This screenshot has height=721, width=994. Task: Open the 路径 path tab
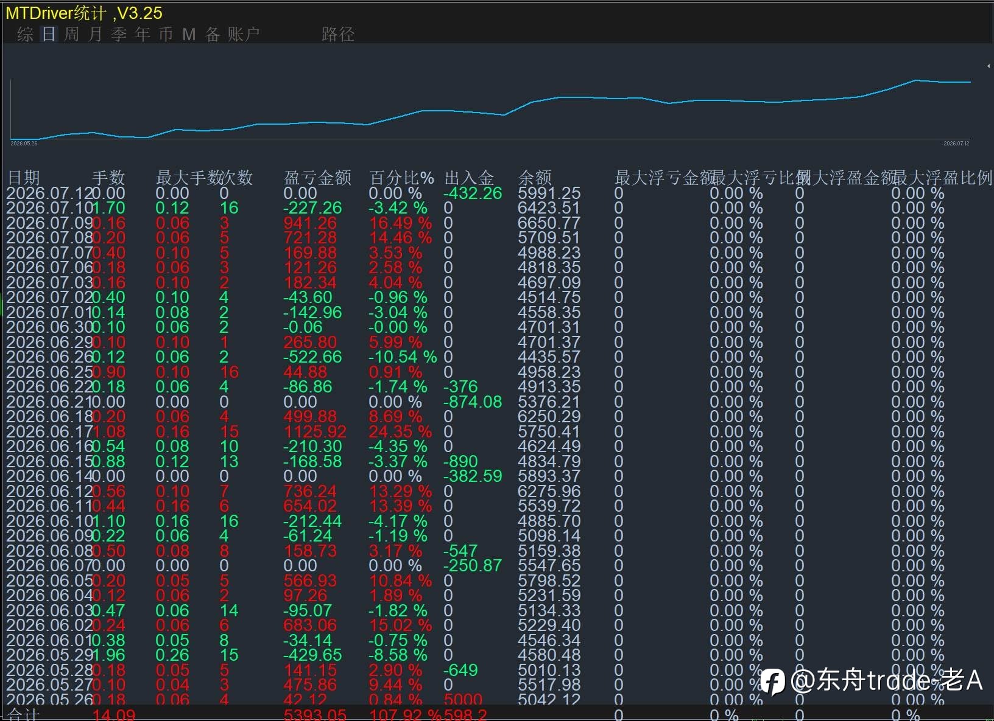point(338,34)
